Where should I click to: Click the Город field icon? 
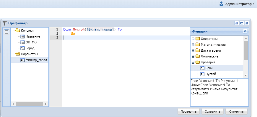click(x=22, y=48)
